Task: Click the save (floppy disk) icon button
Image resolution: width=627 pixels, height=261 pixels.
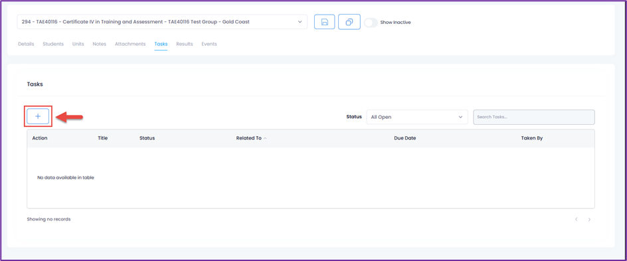Action: pos(324,22)
